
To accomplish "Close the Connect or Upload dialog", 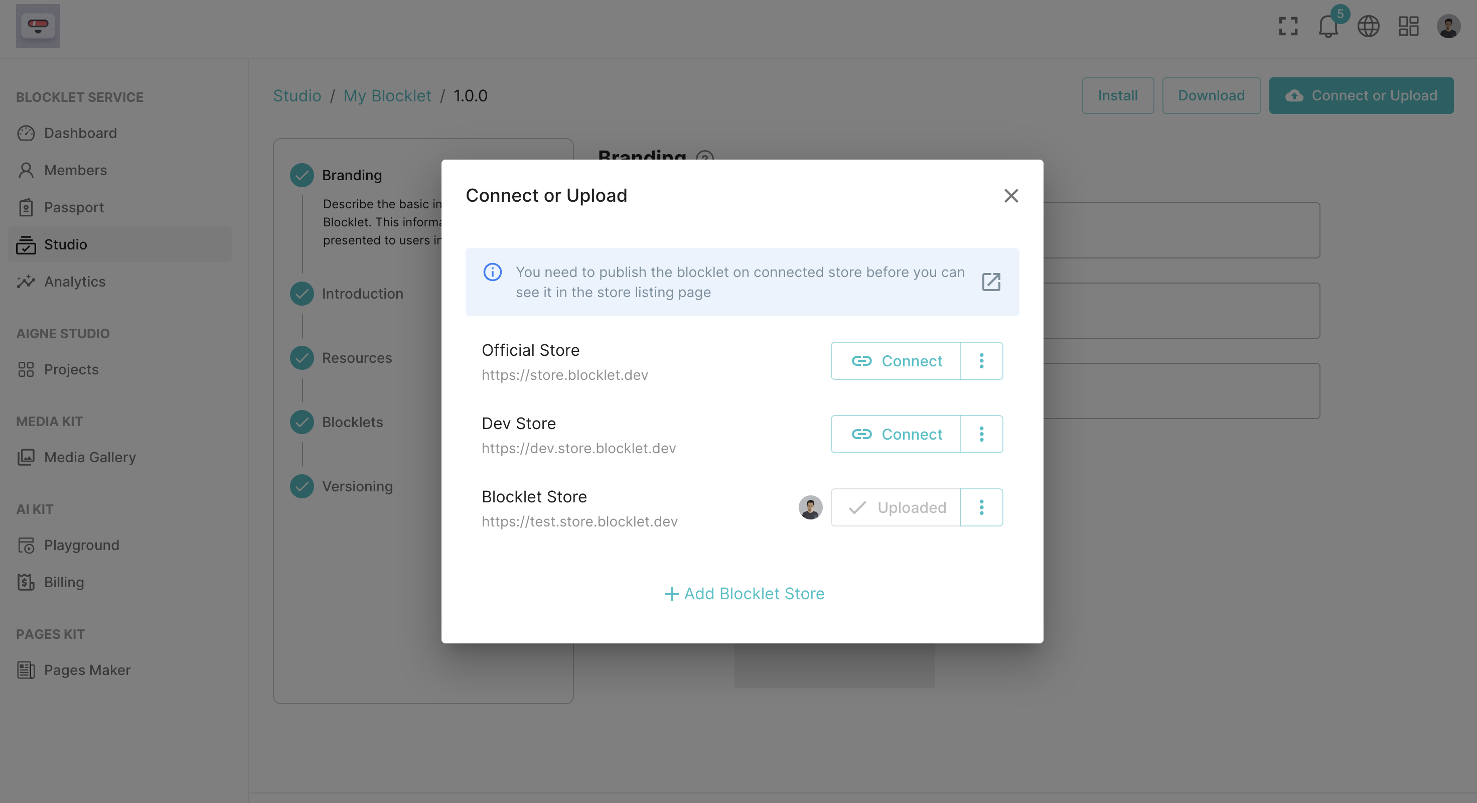I will pos(1011,196).
